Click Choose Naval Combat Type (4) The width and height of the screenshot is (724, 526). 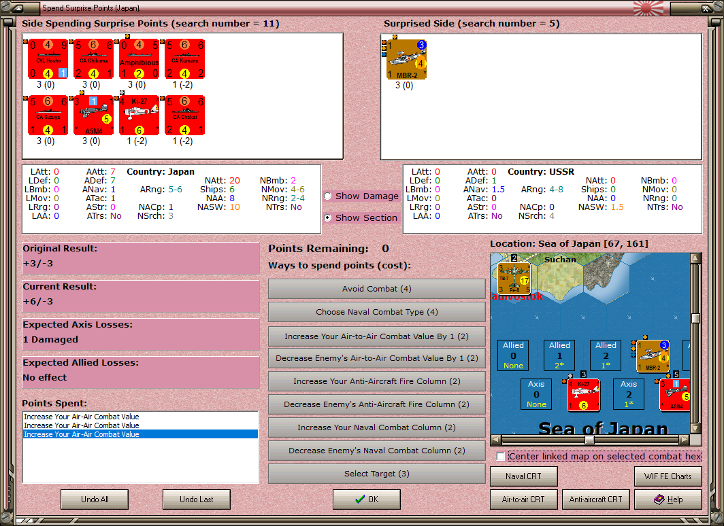coord(377,312)
